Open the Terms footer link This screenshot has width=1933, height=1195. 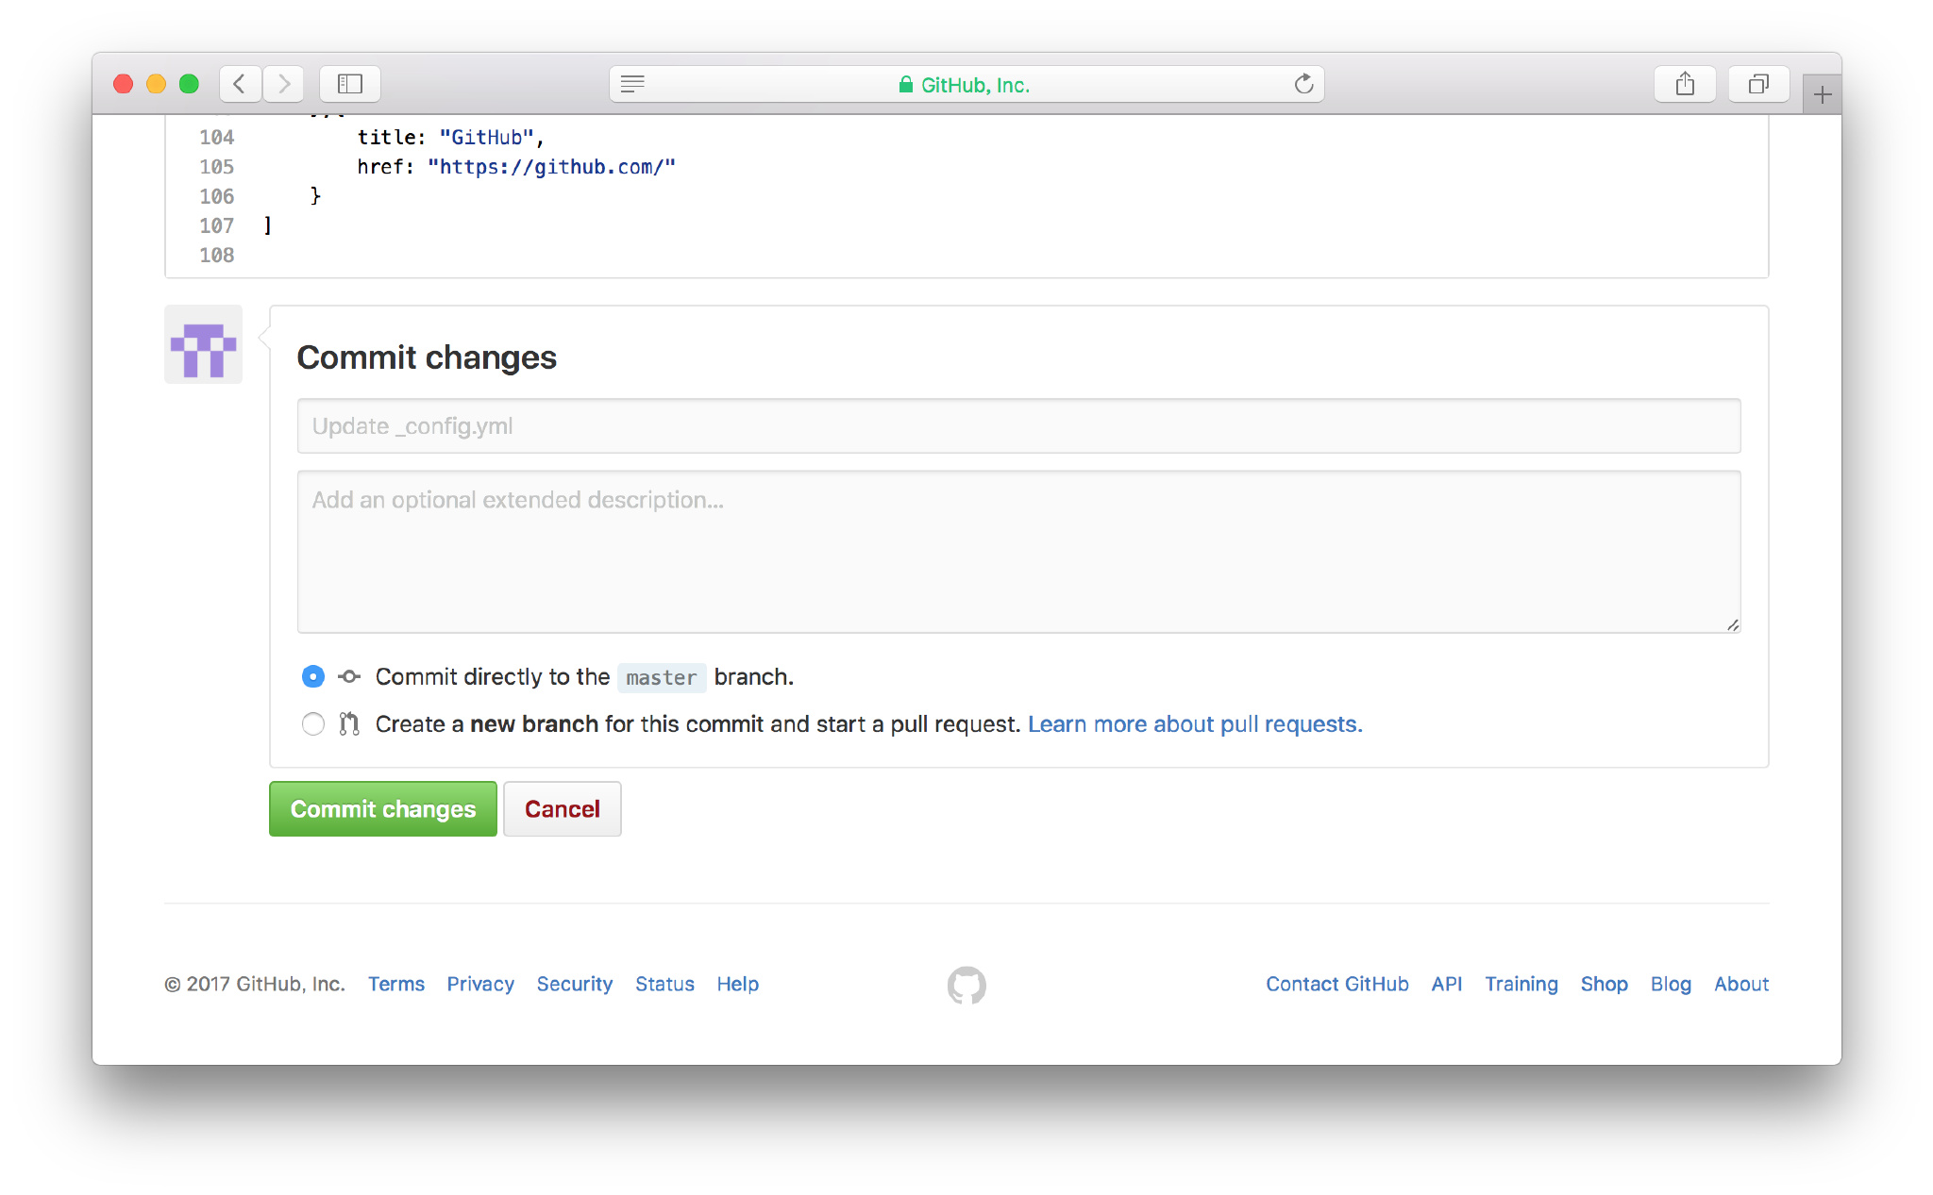(395, 984)
